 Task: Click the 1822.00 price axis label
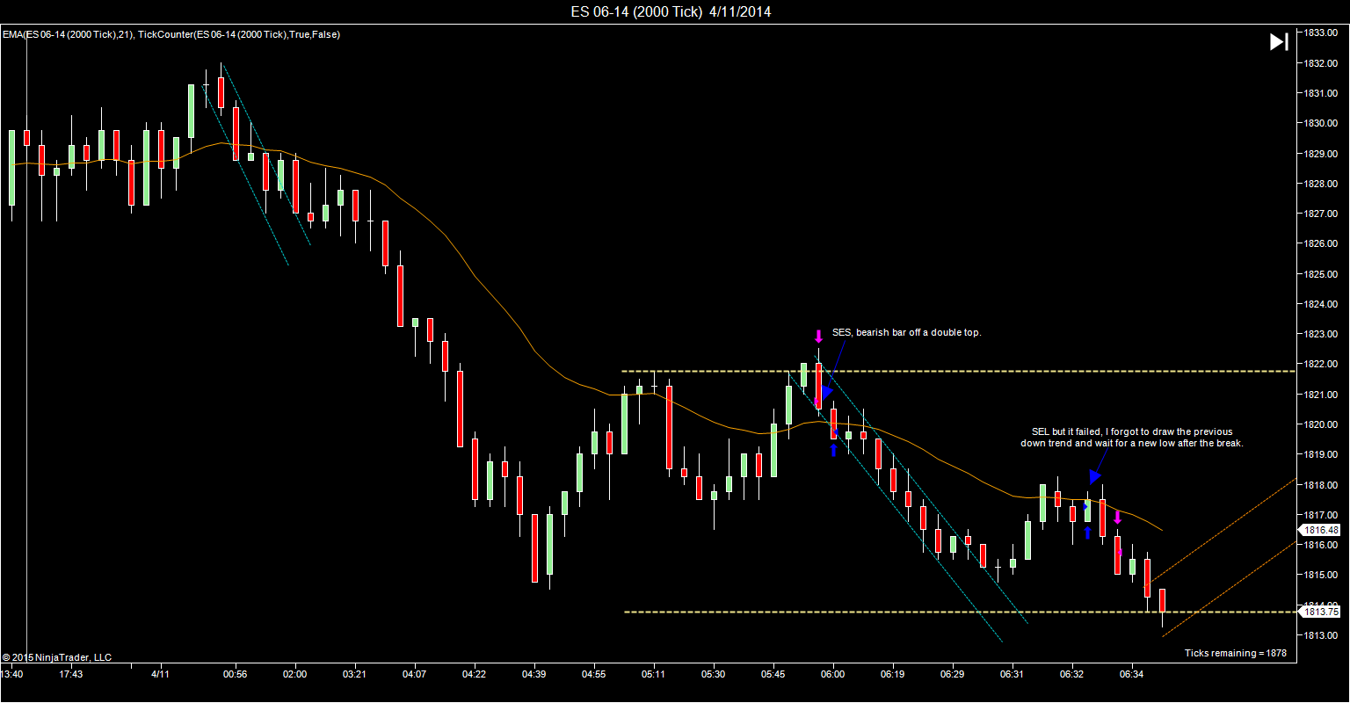(x=1320, y=364)
